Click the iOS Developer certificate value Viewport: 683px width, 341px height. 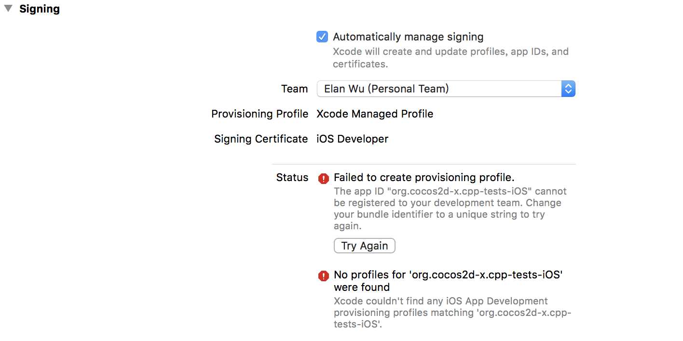352,139
